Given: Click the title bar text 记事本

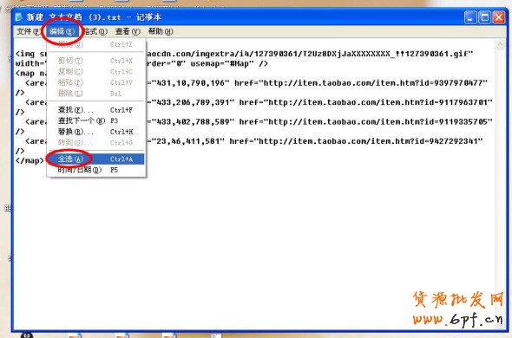Looking at the screenshot, I should tap(149, 17).
